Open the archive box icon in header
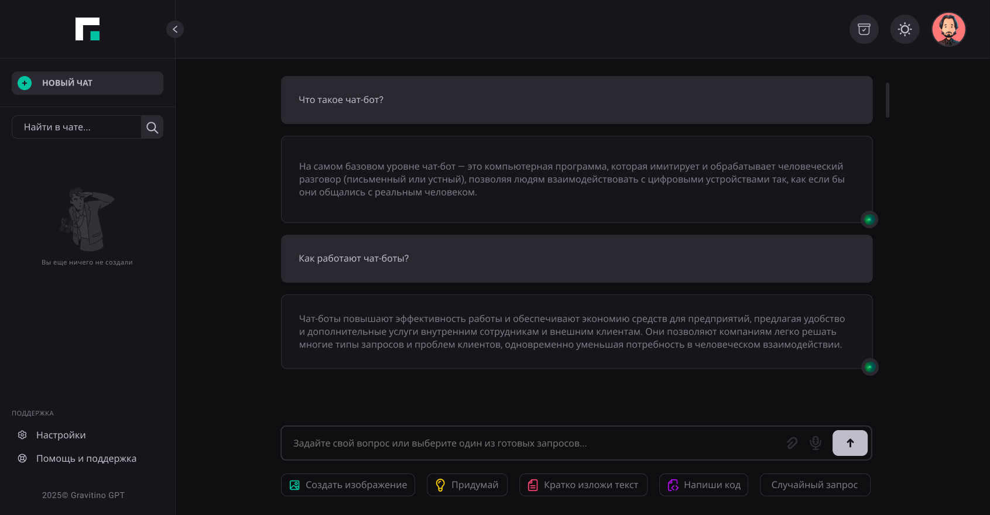Image resolution: width=990 pixels, height=515 pixels. click(x=864, y=29)
